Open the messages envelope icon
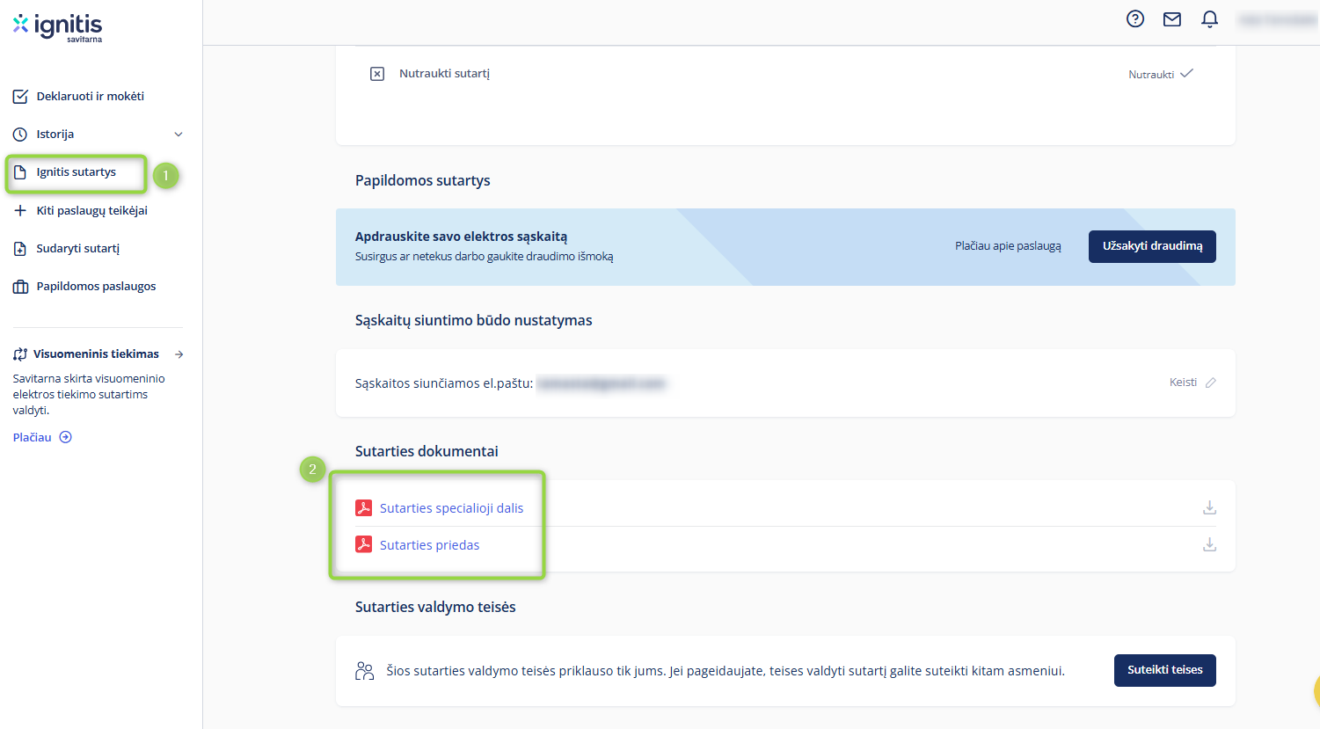 pyautogui.click(x=1172, y=19)
